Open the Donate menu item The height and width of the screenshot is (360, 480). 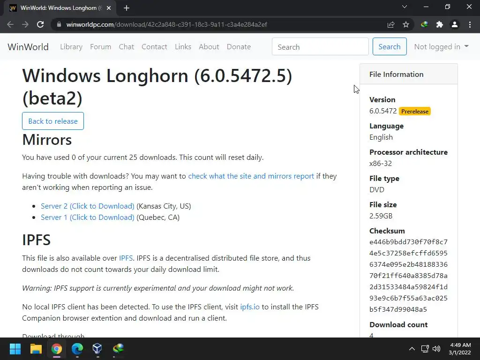239,47
